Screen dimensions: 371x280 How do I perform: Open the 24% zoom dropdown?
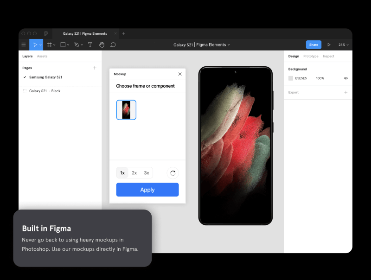pyautogui.click(x=343, y=45)
